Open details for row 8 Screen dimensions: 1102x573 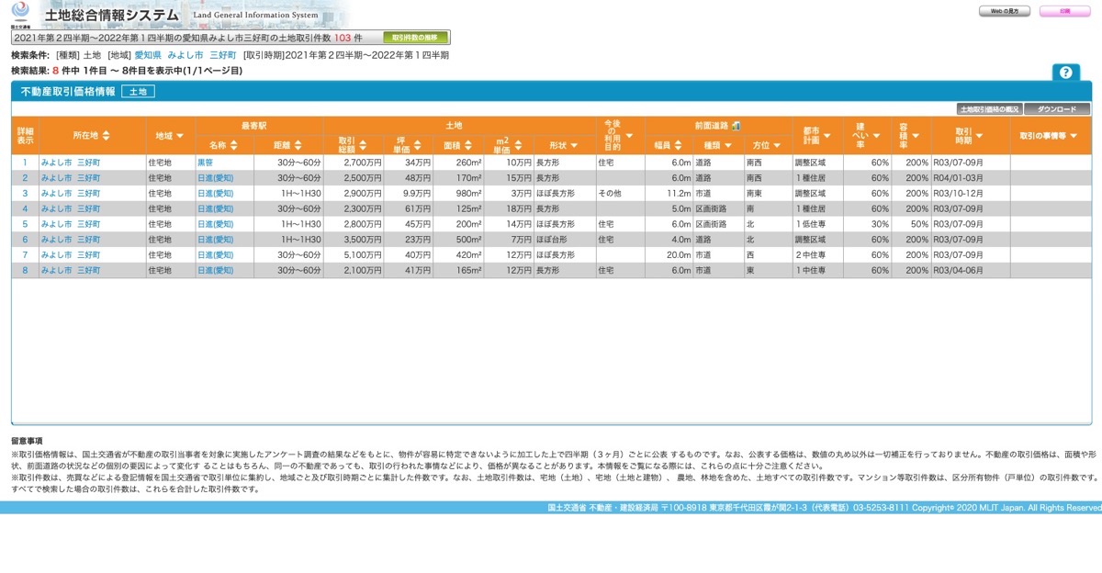point(26,271)
